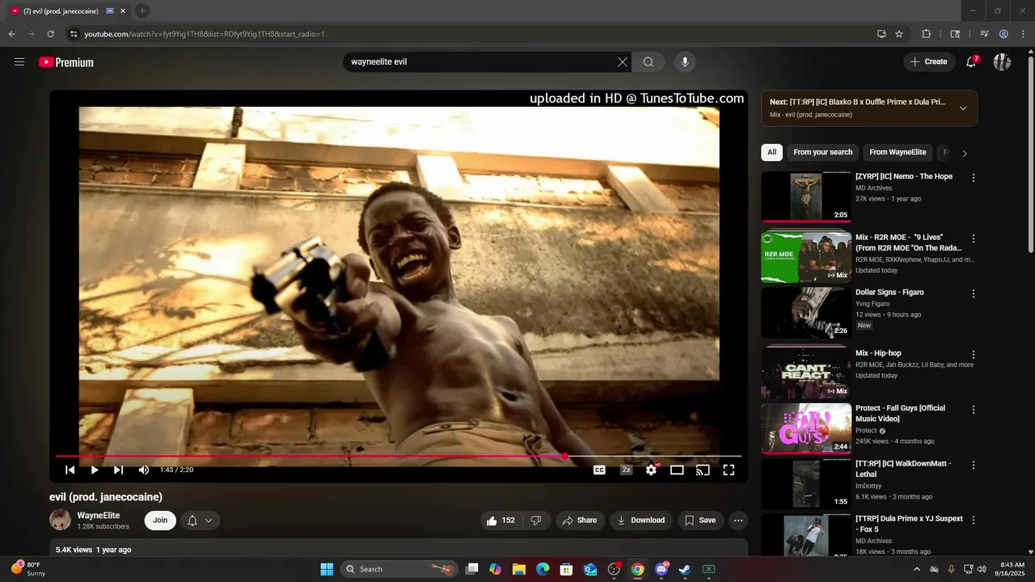Open Windows Start menu

point(327,569)
